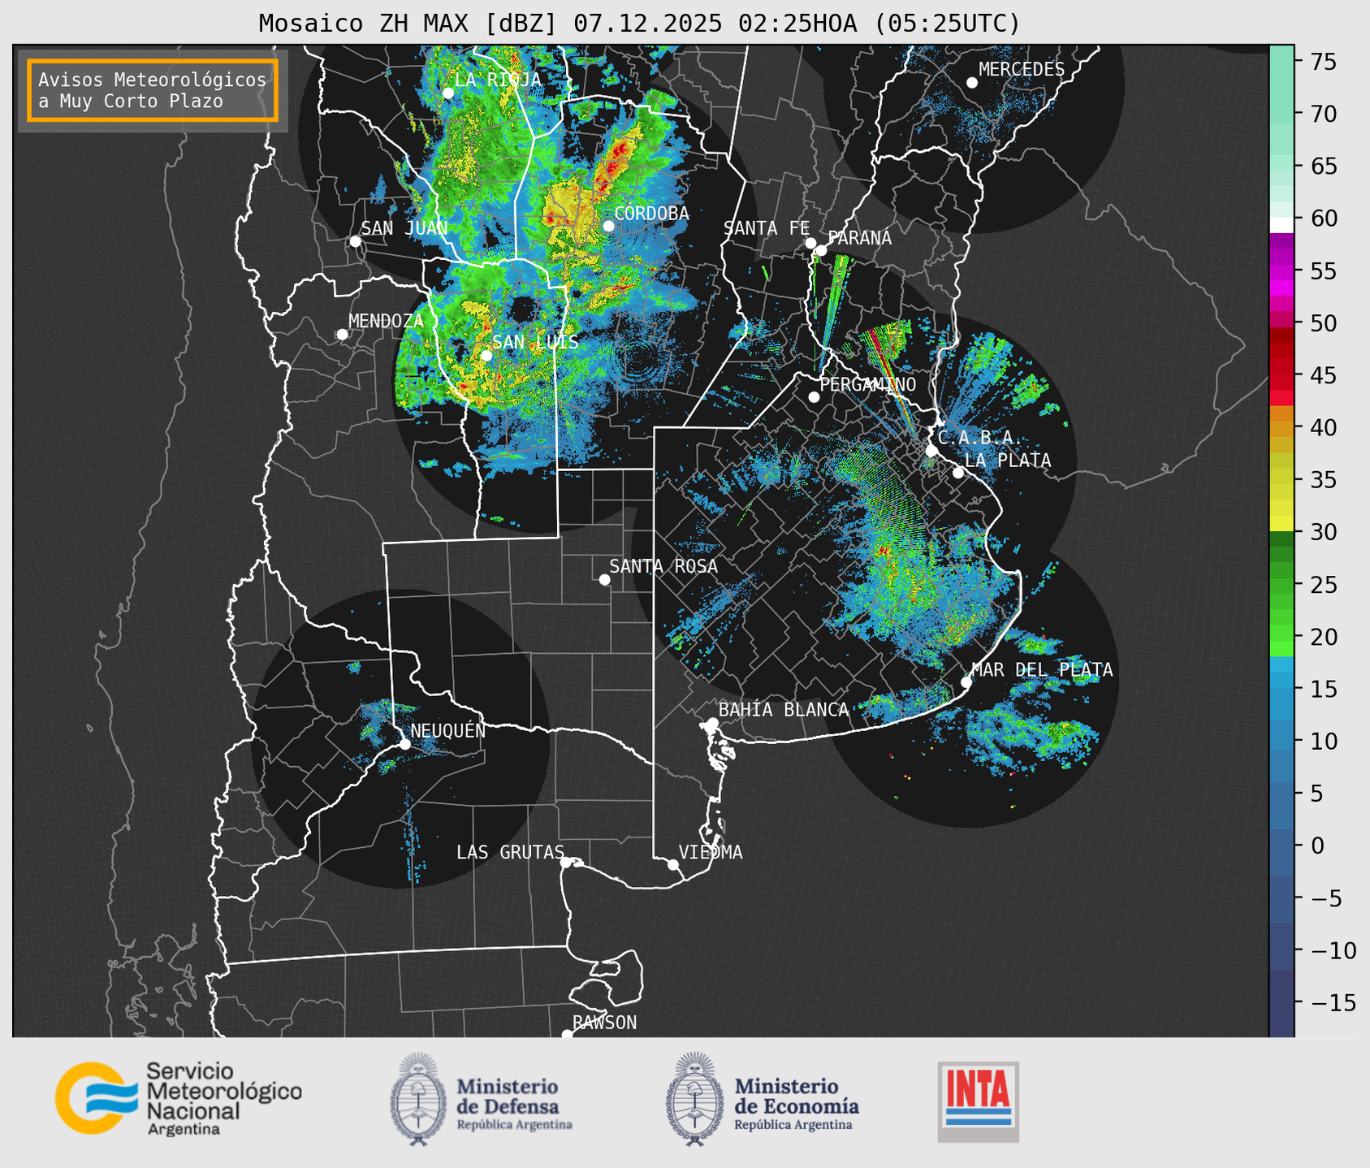Viewport: 1370px width, 1168px height.
Task: Click the PERGAMINO city marker dot
Action: click(814, 397)
